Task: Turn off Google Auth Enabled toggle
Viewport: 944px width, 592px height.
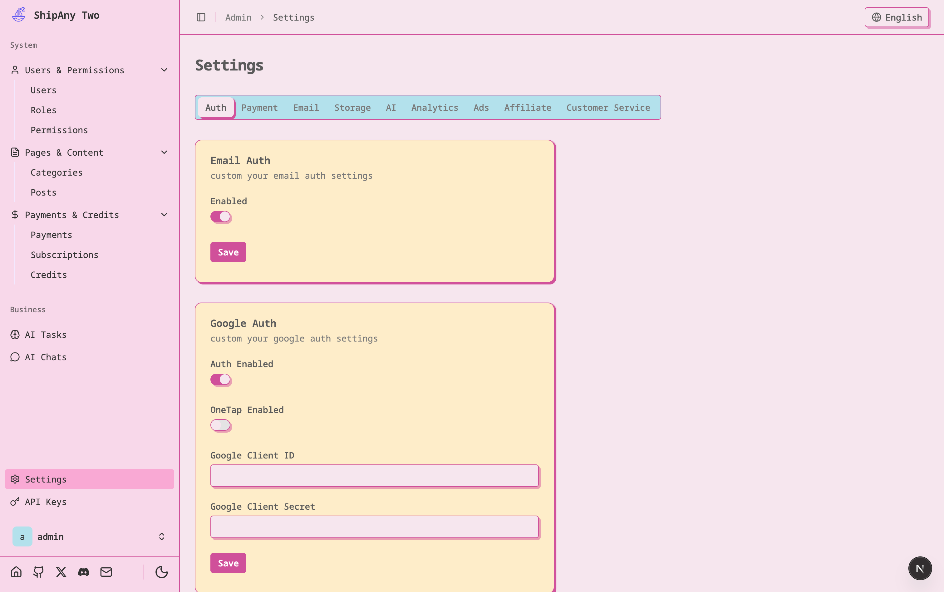Action: click(221, 379)
